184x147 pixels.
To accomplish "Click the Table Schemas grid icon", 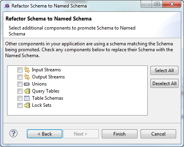I will [27, 98].
